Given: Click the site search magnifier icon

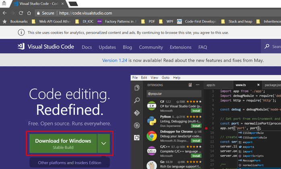Looking at the screenshot, I should coord(267,46).
